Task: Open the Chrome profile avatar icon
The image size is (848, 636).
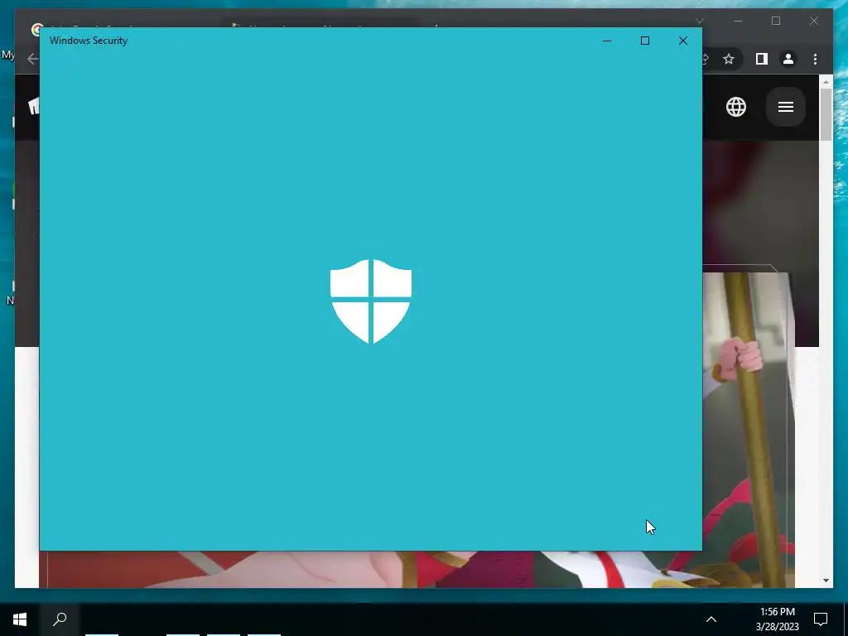Action: tap(788, 59)
